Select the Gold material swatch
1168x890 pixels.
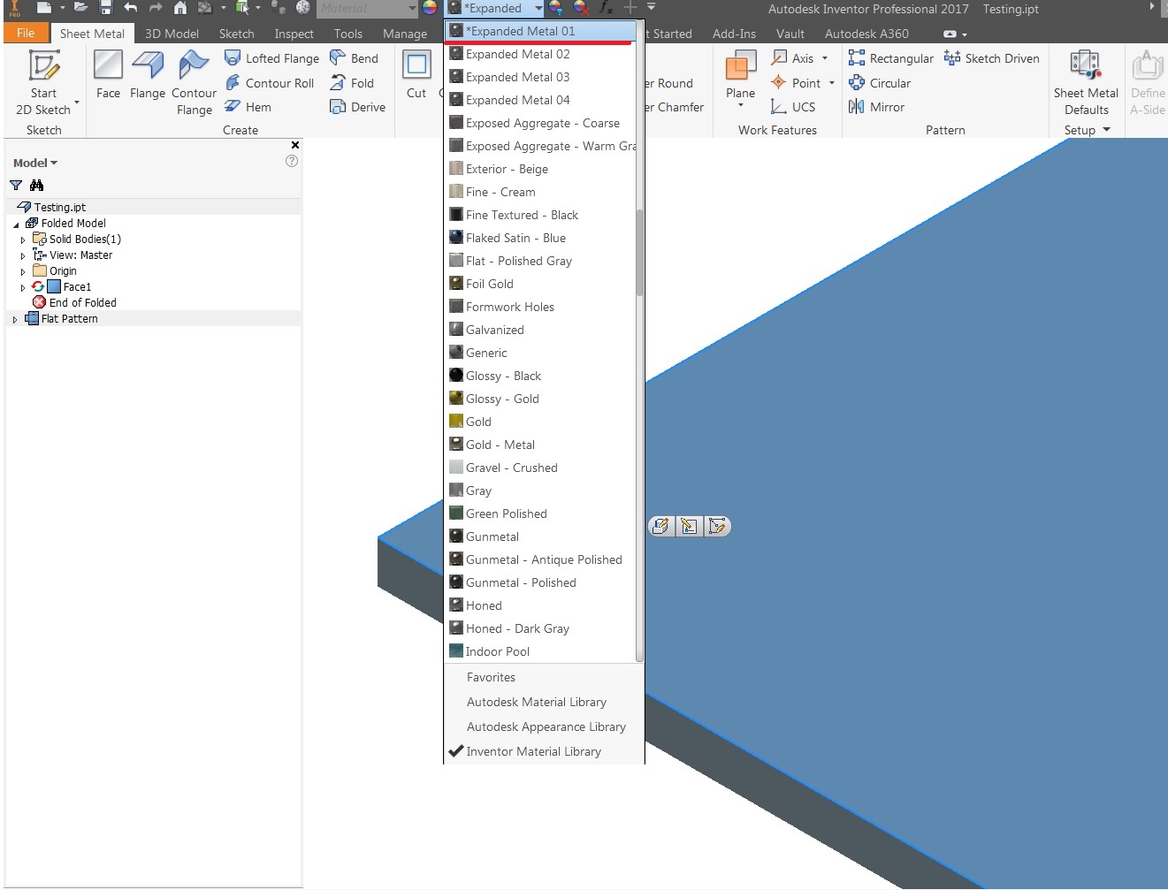[455, 422]
